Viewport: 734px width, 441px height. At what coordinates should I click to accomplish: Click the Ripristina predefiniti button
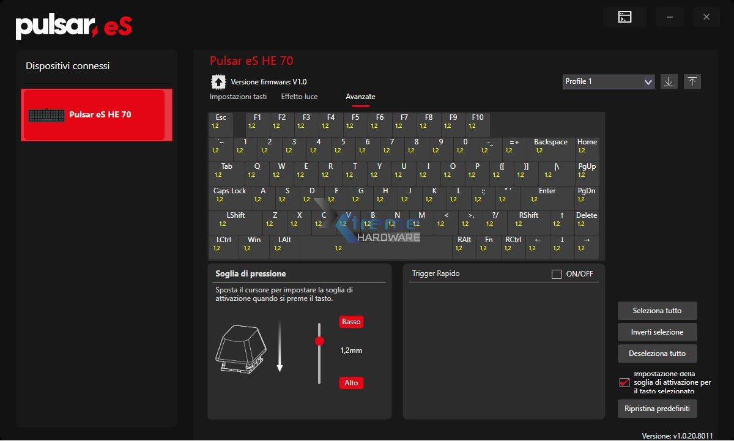(657, 409)
